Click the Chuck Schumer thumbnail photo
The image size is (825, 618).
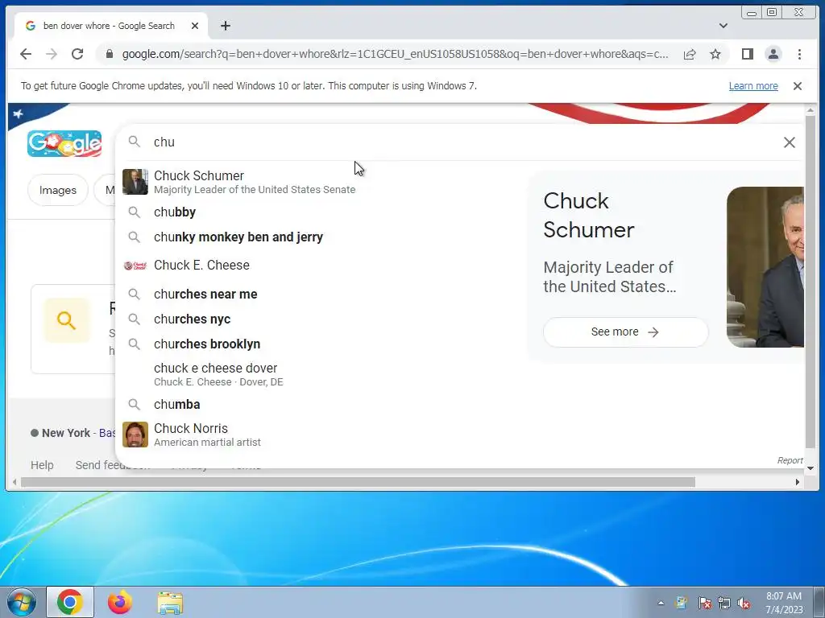(x=135, y=182)
